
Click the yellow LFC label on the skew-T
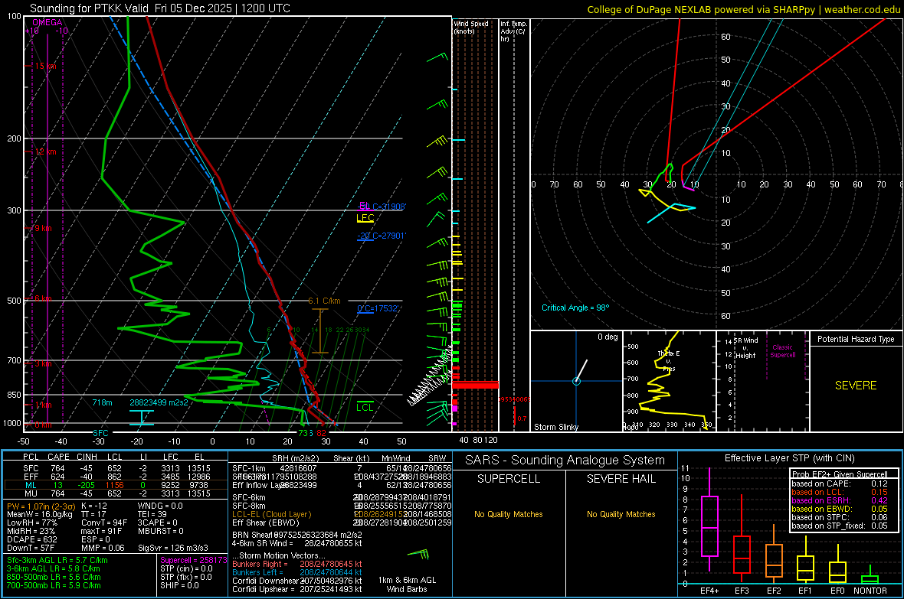(365, 218)
